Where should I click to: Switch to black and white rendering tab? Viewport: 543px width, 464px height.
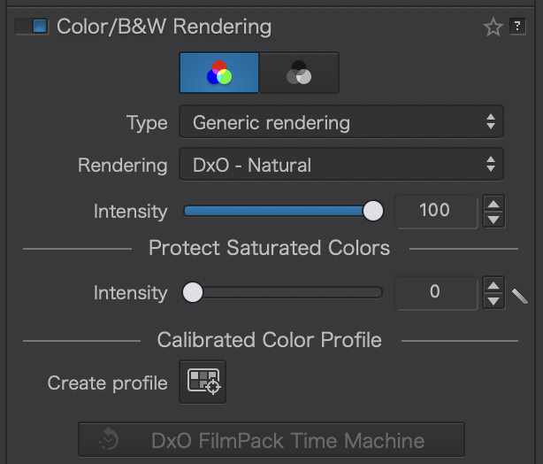coord(299,73)
